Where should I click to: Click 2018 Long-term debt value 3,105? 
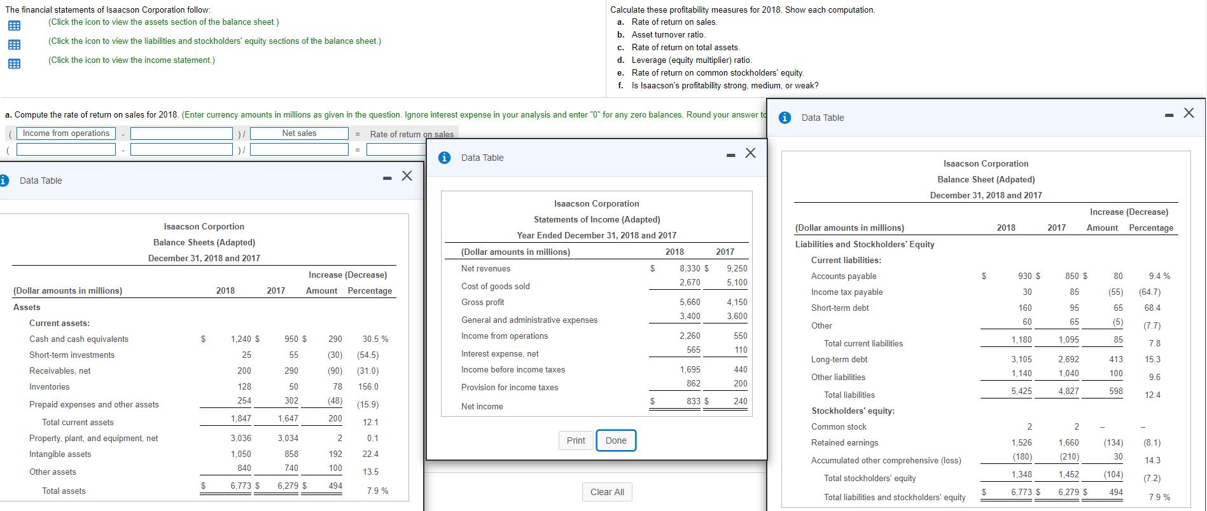click(x=1021, y=359)
